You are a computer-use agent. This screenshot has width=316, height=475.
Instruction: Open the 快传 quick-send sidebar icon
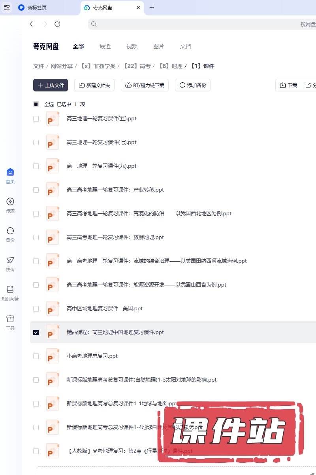(10, 260)
